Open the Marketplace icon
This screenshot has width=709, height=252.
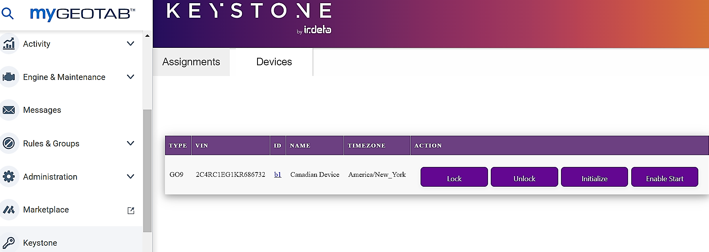pyautogui.click(x=10, y=210)
